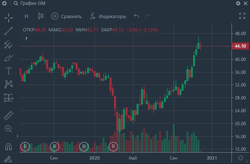Click the 16.00 price axis label

pos(240,137)
